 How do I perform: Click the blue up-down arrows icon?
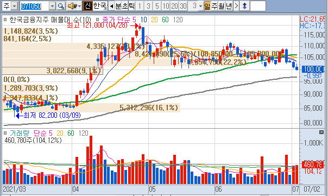pyautogui.click(x=244, y=6)
